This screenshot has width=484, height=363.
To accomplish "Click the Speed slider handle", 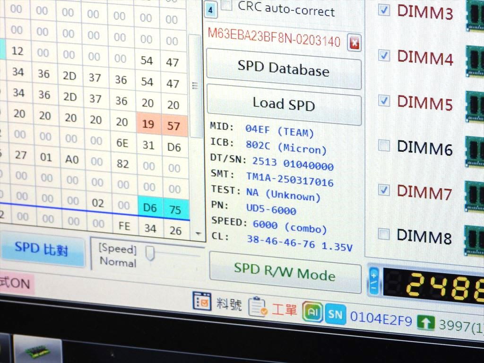I will tap(150, 253).
